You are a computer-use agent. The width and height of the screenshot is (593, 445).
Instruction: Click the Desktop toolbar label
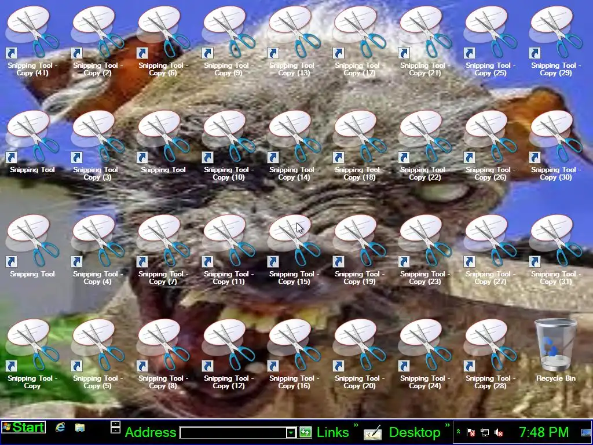pyautogui.click(x=415, y=432)
